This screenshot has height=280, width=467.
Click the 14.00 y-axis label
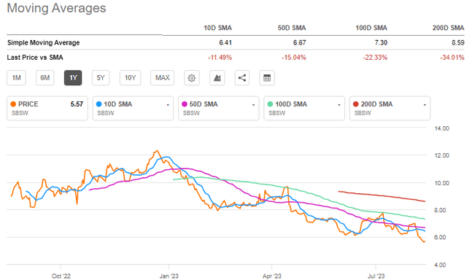[x=441, y=128]
